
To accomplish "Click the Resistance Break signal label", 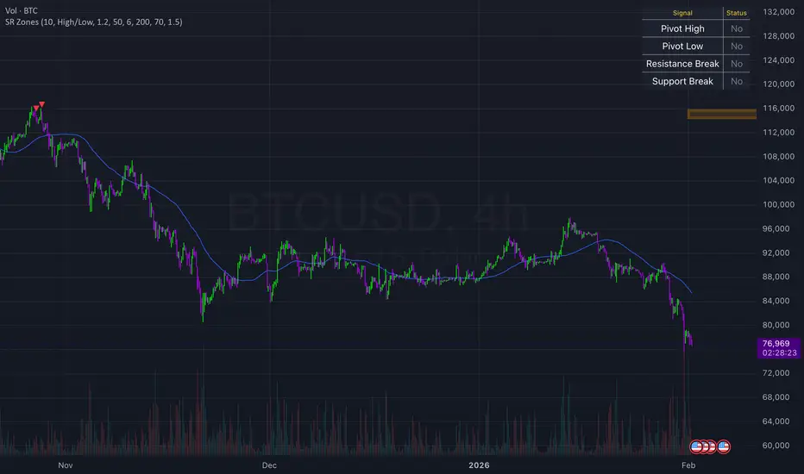I will 682,64.
